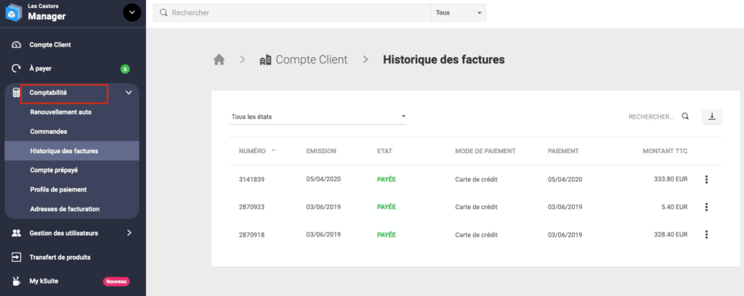
Task: Open actions menu for invoice 2870918
Action: click(706, 234)
